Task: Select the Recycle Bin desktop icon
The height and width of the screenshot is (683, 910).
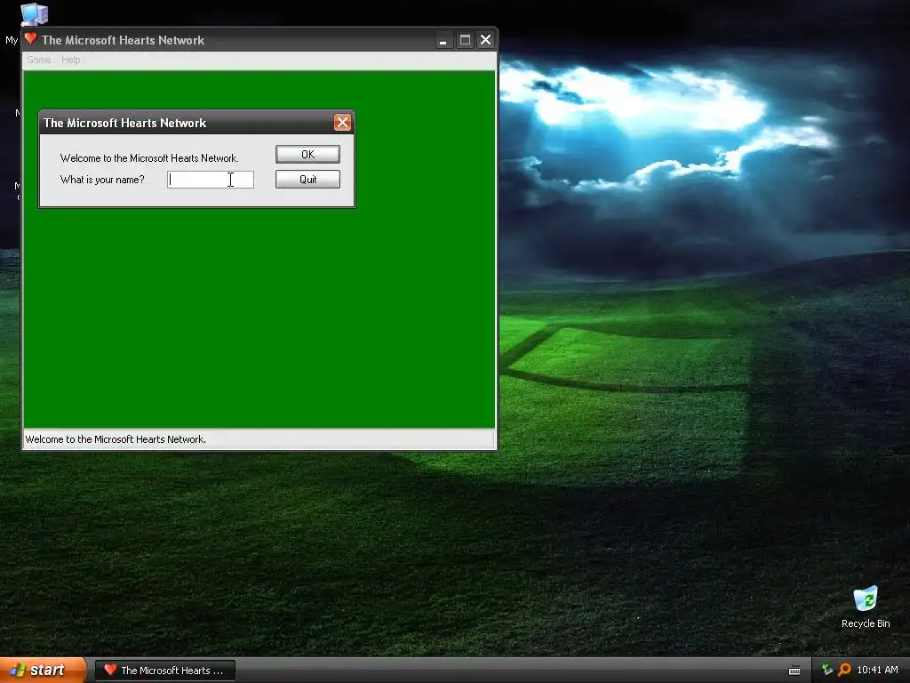Action: coord(866,607)
